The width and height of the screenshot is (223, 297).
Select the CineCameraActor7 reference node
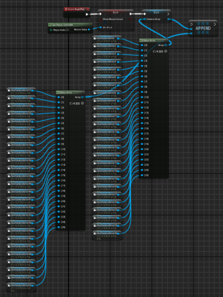[x=107, y=86]
